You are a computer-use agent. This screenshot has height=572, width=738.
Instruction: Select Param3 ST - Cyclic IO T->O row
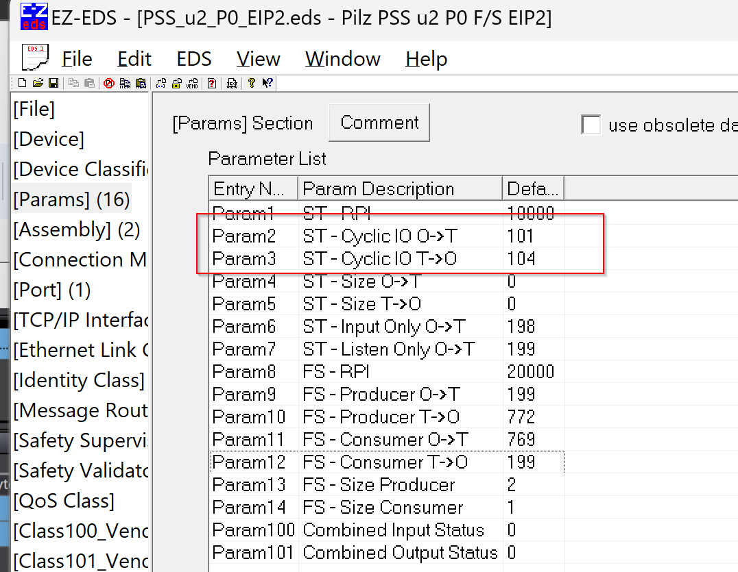click(x=387, y=258)
